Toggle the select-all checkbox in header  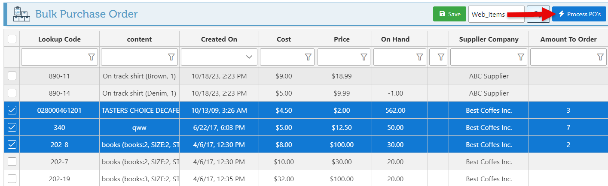pos(12,39)
